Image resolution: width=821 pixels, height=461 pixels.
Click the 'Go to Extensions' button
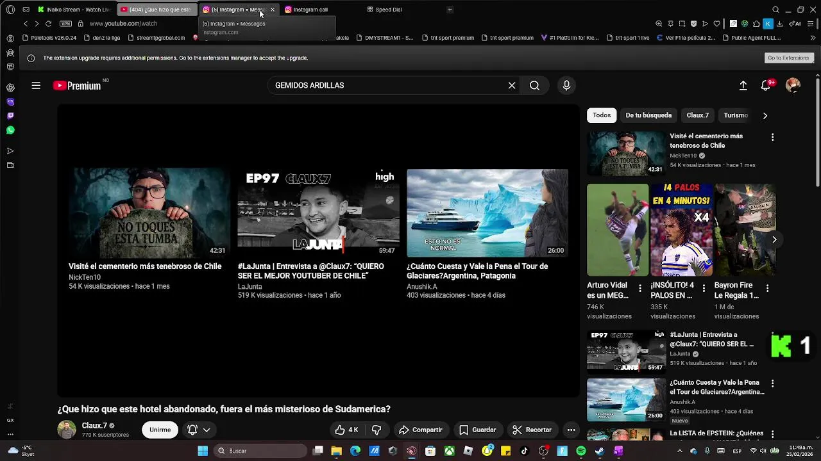click(x=788, y=58)
